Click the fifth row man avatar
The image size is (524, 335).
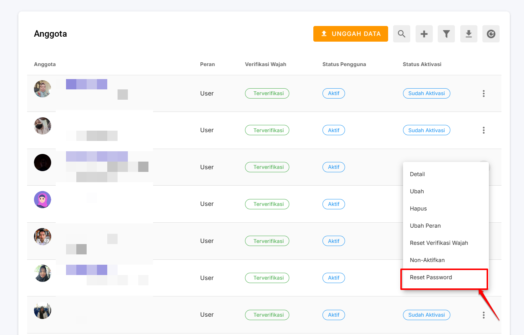42,236
